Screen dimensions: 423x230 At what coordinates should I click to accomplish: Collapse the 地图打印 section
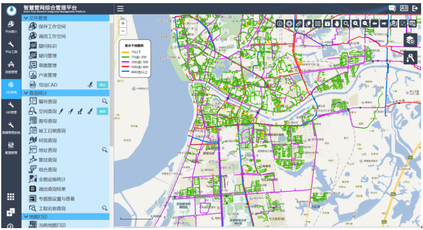tap(66, 217)
